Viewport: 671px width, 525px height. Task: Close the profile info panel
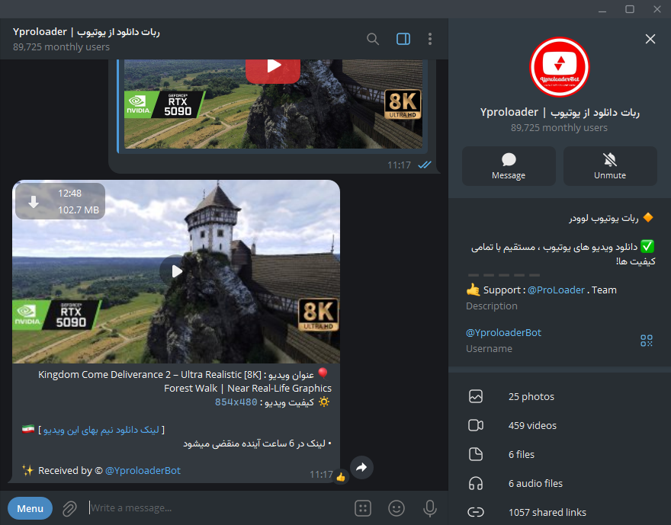(x=650, y=39)
